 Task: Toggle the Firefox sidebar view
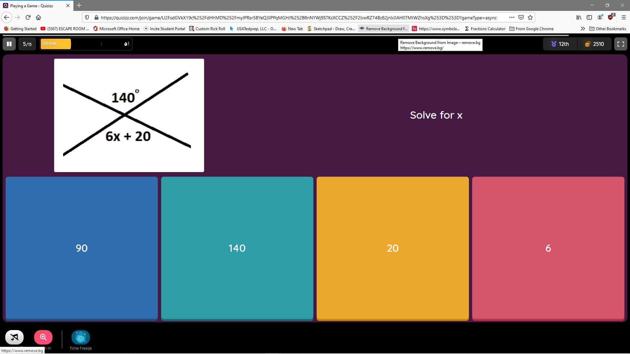click(x=589, y=17)
